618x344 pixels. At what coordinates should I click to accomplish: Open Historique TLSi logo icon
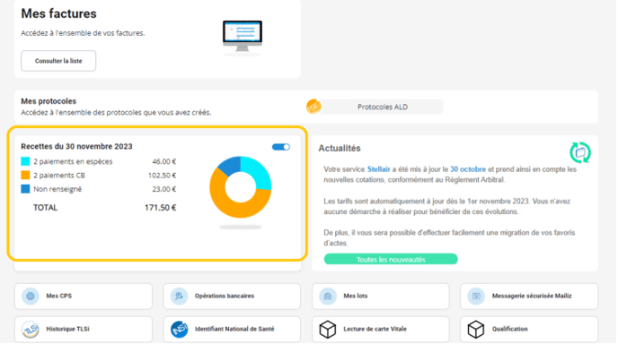(x=31, y=329)
